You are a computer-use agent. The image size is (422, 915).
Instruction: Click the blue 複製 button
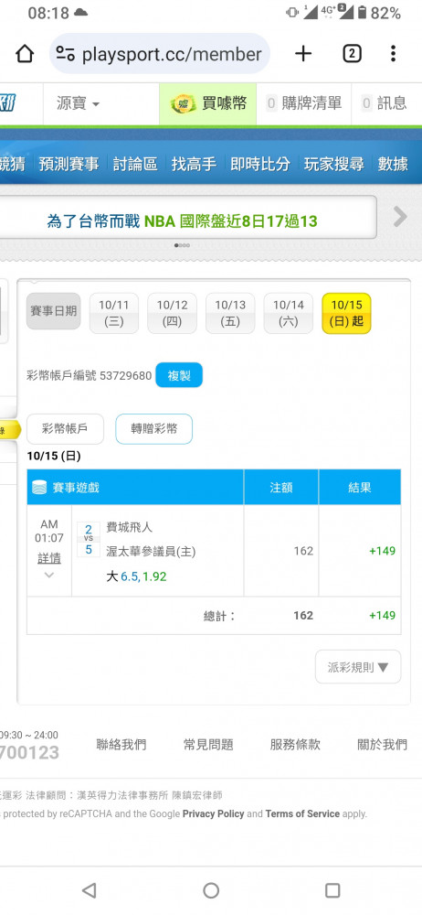tap(179, 375)
